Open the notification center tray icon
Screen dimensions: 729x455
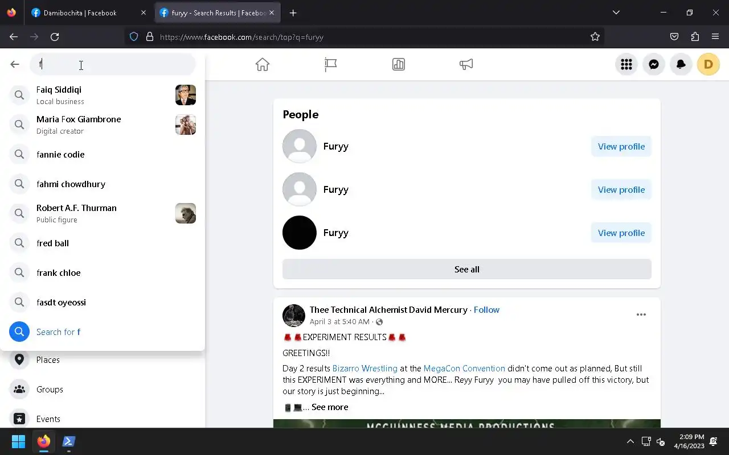pos(714,441)
